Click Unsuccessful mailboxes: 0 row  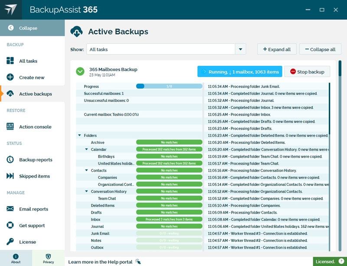pos(139,101)
